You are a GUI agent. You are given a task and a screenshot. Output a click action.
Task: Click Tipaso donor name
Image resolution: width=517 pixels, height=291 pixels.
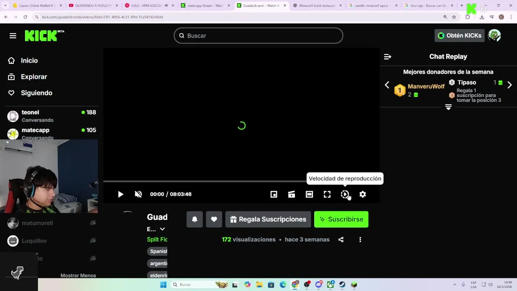(467, 82)
